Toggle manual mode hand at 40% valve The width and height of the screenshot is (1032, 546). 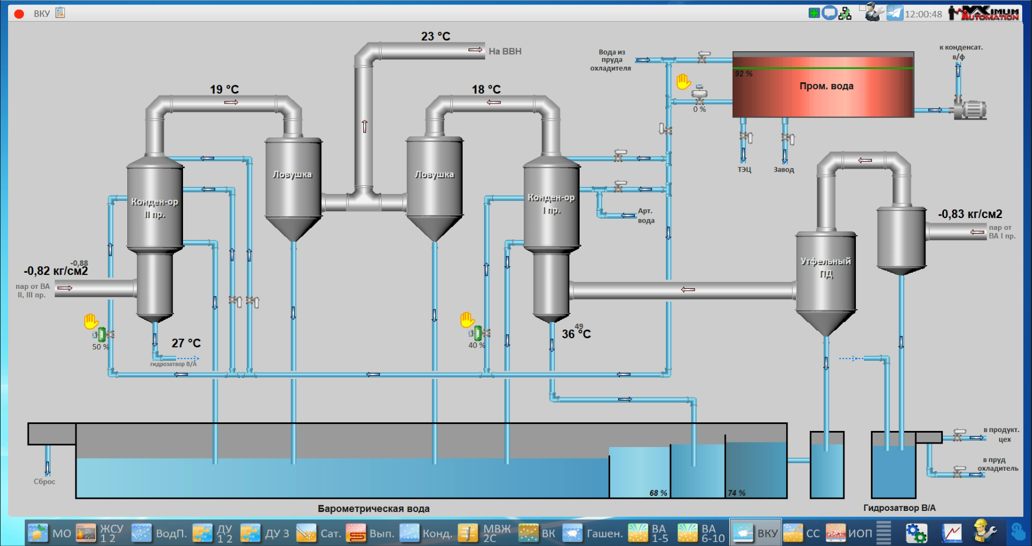pyautogui.click(x=467, y=319)
